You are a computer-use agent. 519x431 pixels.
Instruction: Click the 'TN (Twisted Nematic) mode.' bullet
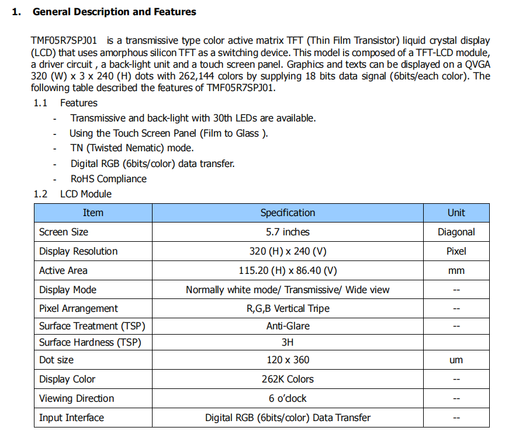point(132,148)
